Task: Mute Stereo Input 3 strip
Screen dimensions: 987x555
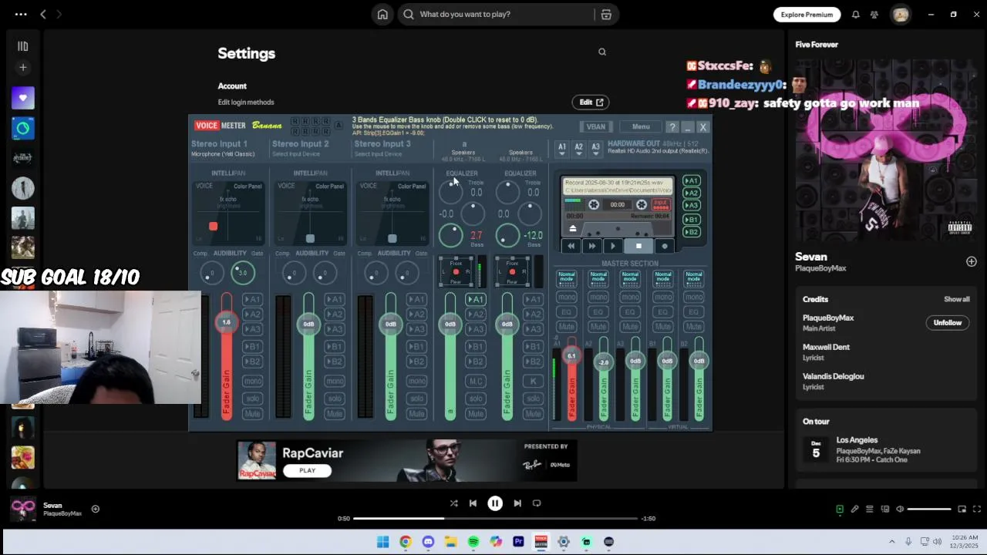Action: point(416,414)
